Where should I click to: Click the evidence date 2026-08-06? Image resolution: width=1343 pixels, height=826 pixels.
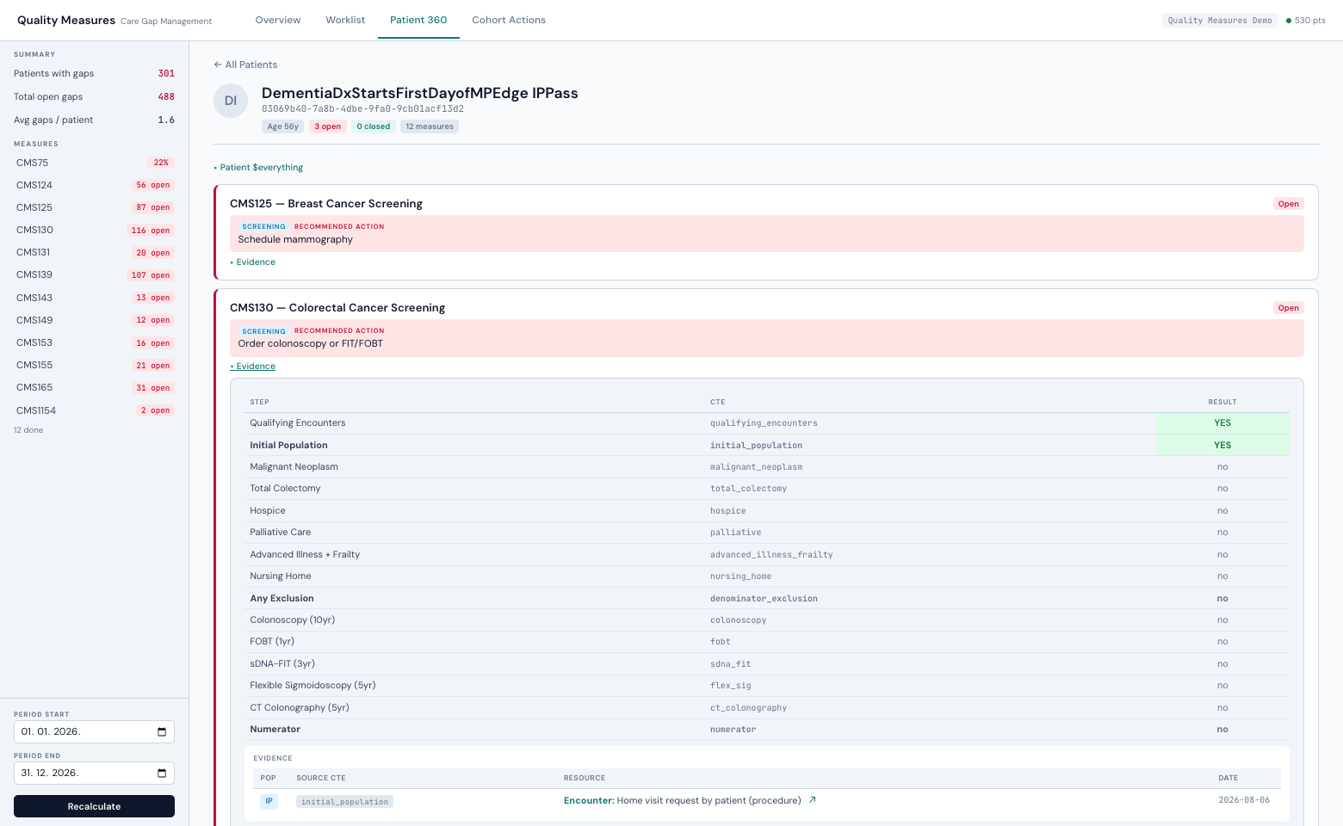click(x=1244, y=800)
